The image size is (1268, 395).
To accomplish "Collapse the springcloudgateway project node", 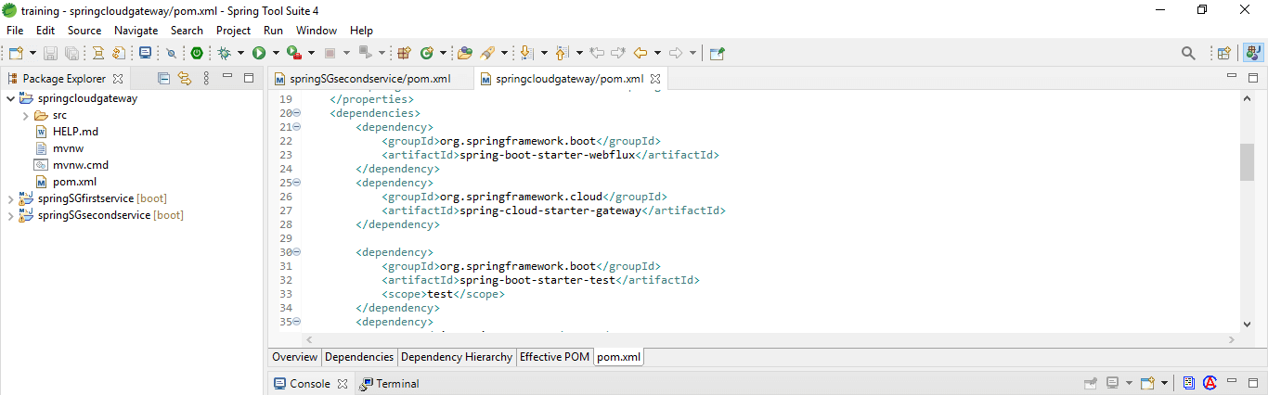I will click(10, 98).
